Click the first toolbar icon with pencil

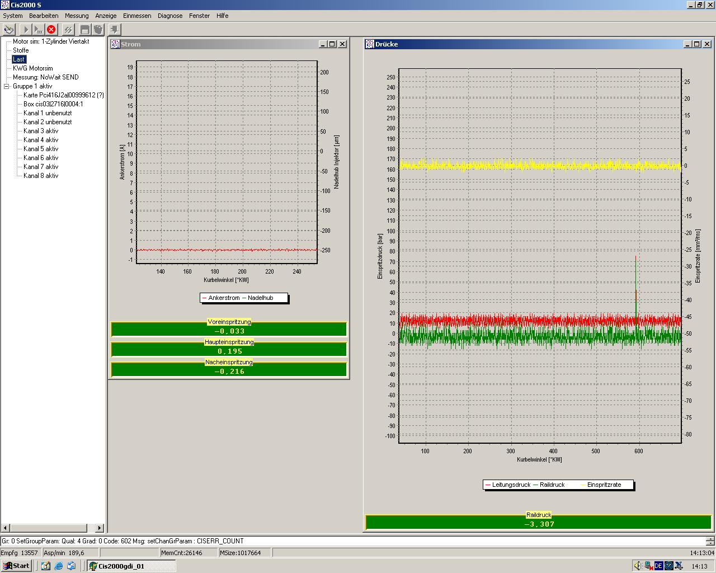(x=9, y=30)
